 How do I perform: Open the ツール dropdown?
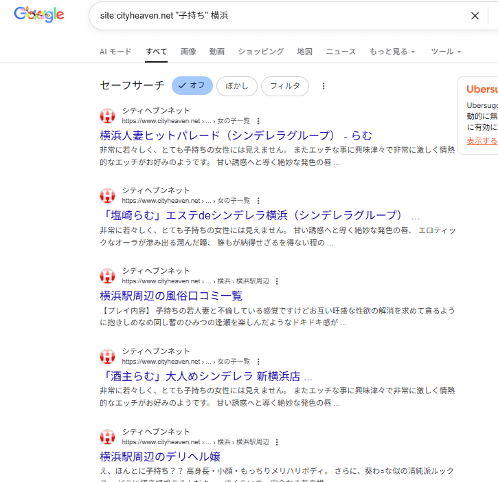[x=445, y=52]
